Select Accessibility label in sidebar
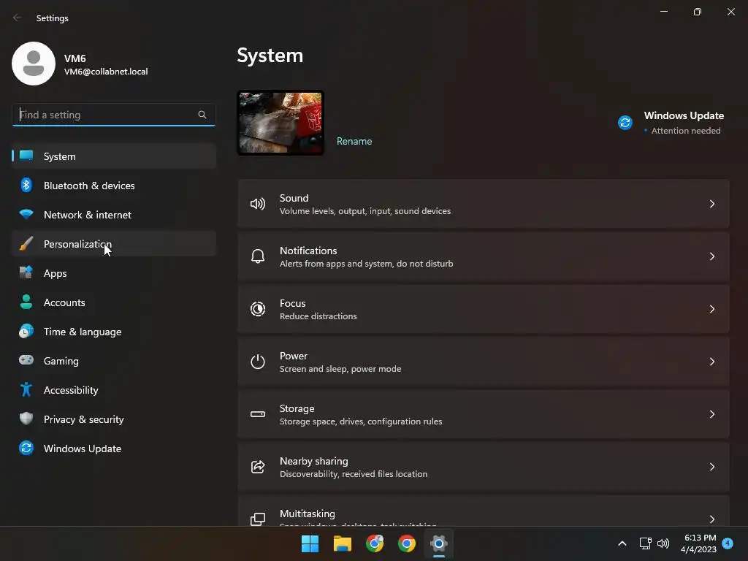The image size is (748, 561). click(71, 390)
